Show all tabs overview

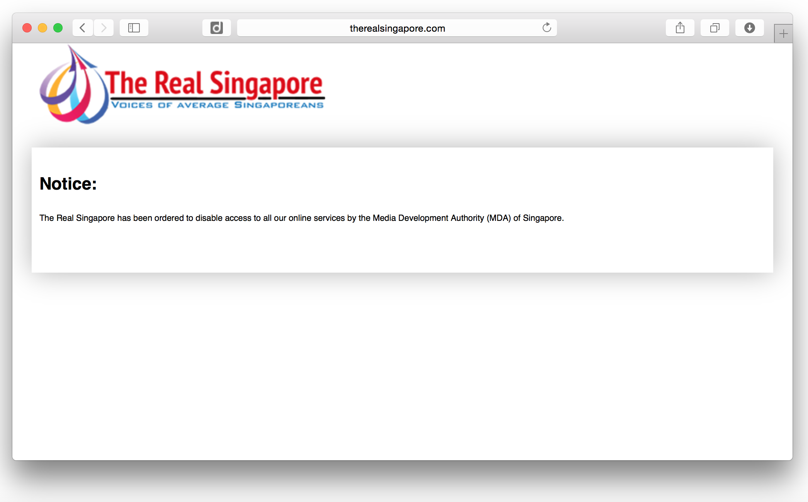[715, 28]
